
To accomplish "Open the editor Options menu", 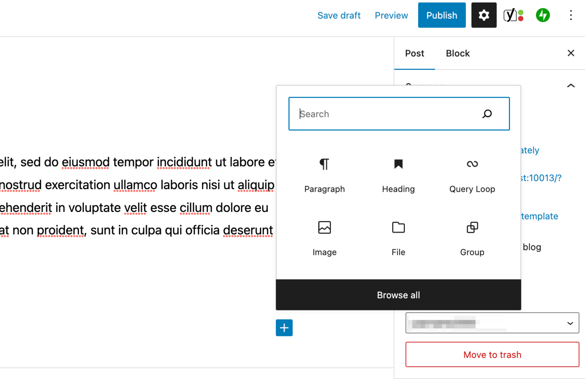I will pyautogui.click(x=571, y=15).
